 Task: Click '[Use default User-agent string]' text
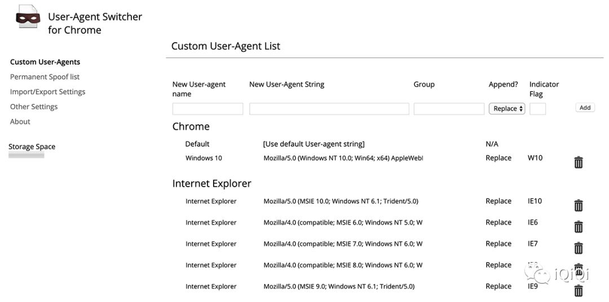pyautogui.click(x=314, y=144)
